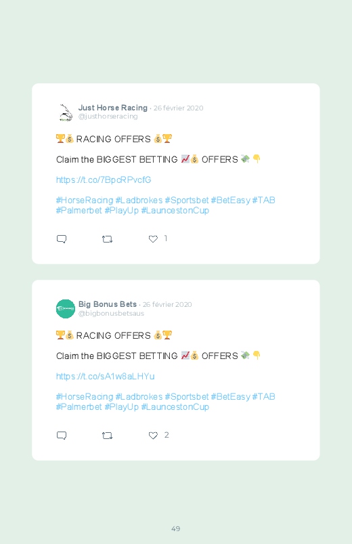Click #Ladbrokes hashtag in second tweet
352x544 pixels.
[139, 396]
